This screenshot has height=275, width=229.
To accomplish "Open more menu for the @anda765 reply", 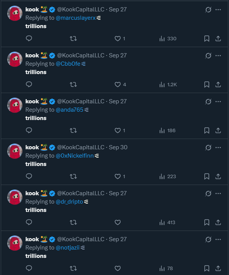I will click(218, 101).
